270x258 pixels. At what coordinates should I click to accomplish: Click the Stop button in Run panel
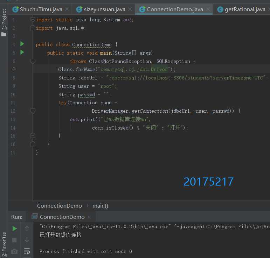pos(14,240)
